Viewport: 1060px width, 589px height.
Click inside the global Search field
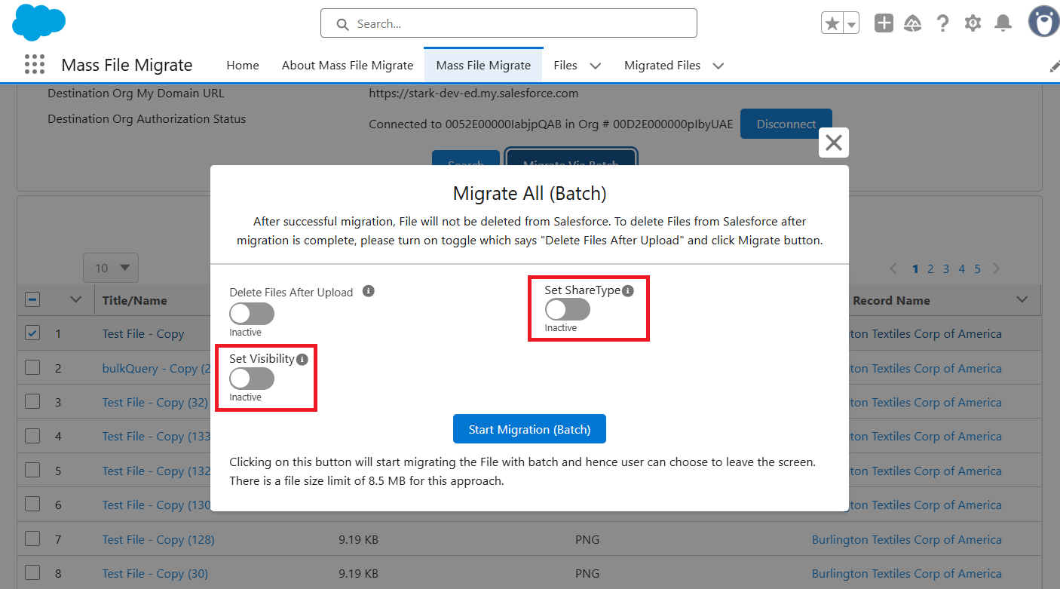pyautogui.click(x=509, y=23)
